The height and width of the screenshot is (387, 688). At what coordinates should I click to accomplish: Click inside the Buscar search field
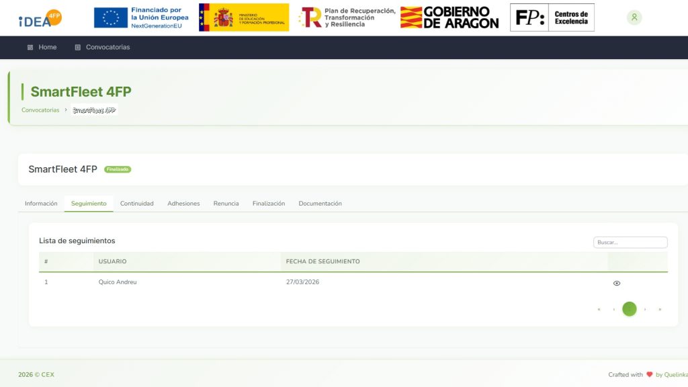[x=630, y=242]
